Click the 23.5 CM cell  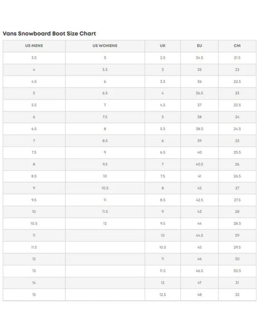[x=237, y=105]
